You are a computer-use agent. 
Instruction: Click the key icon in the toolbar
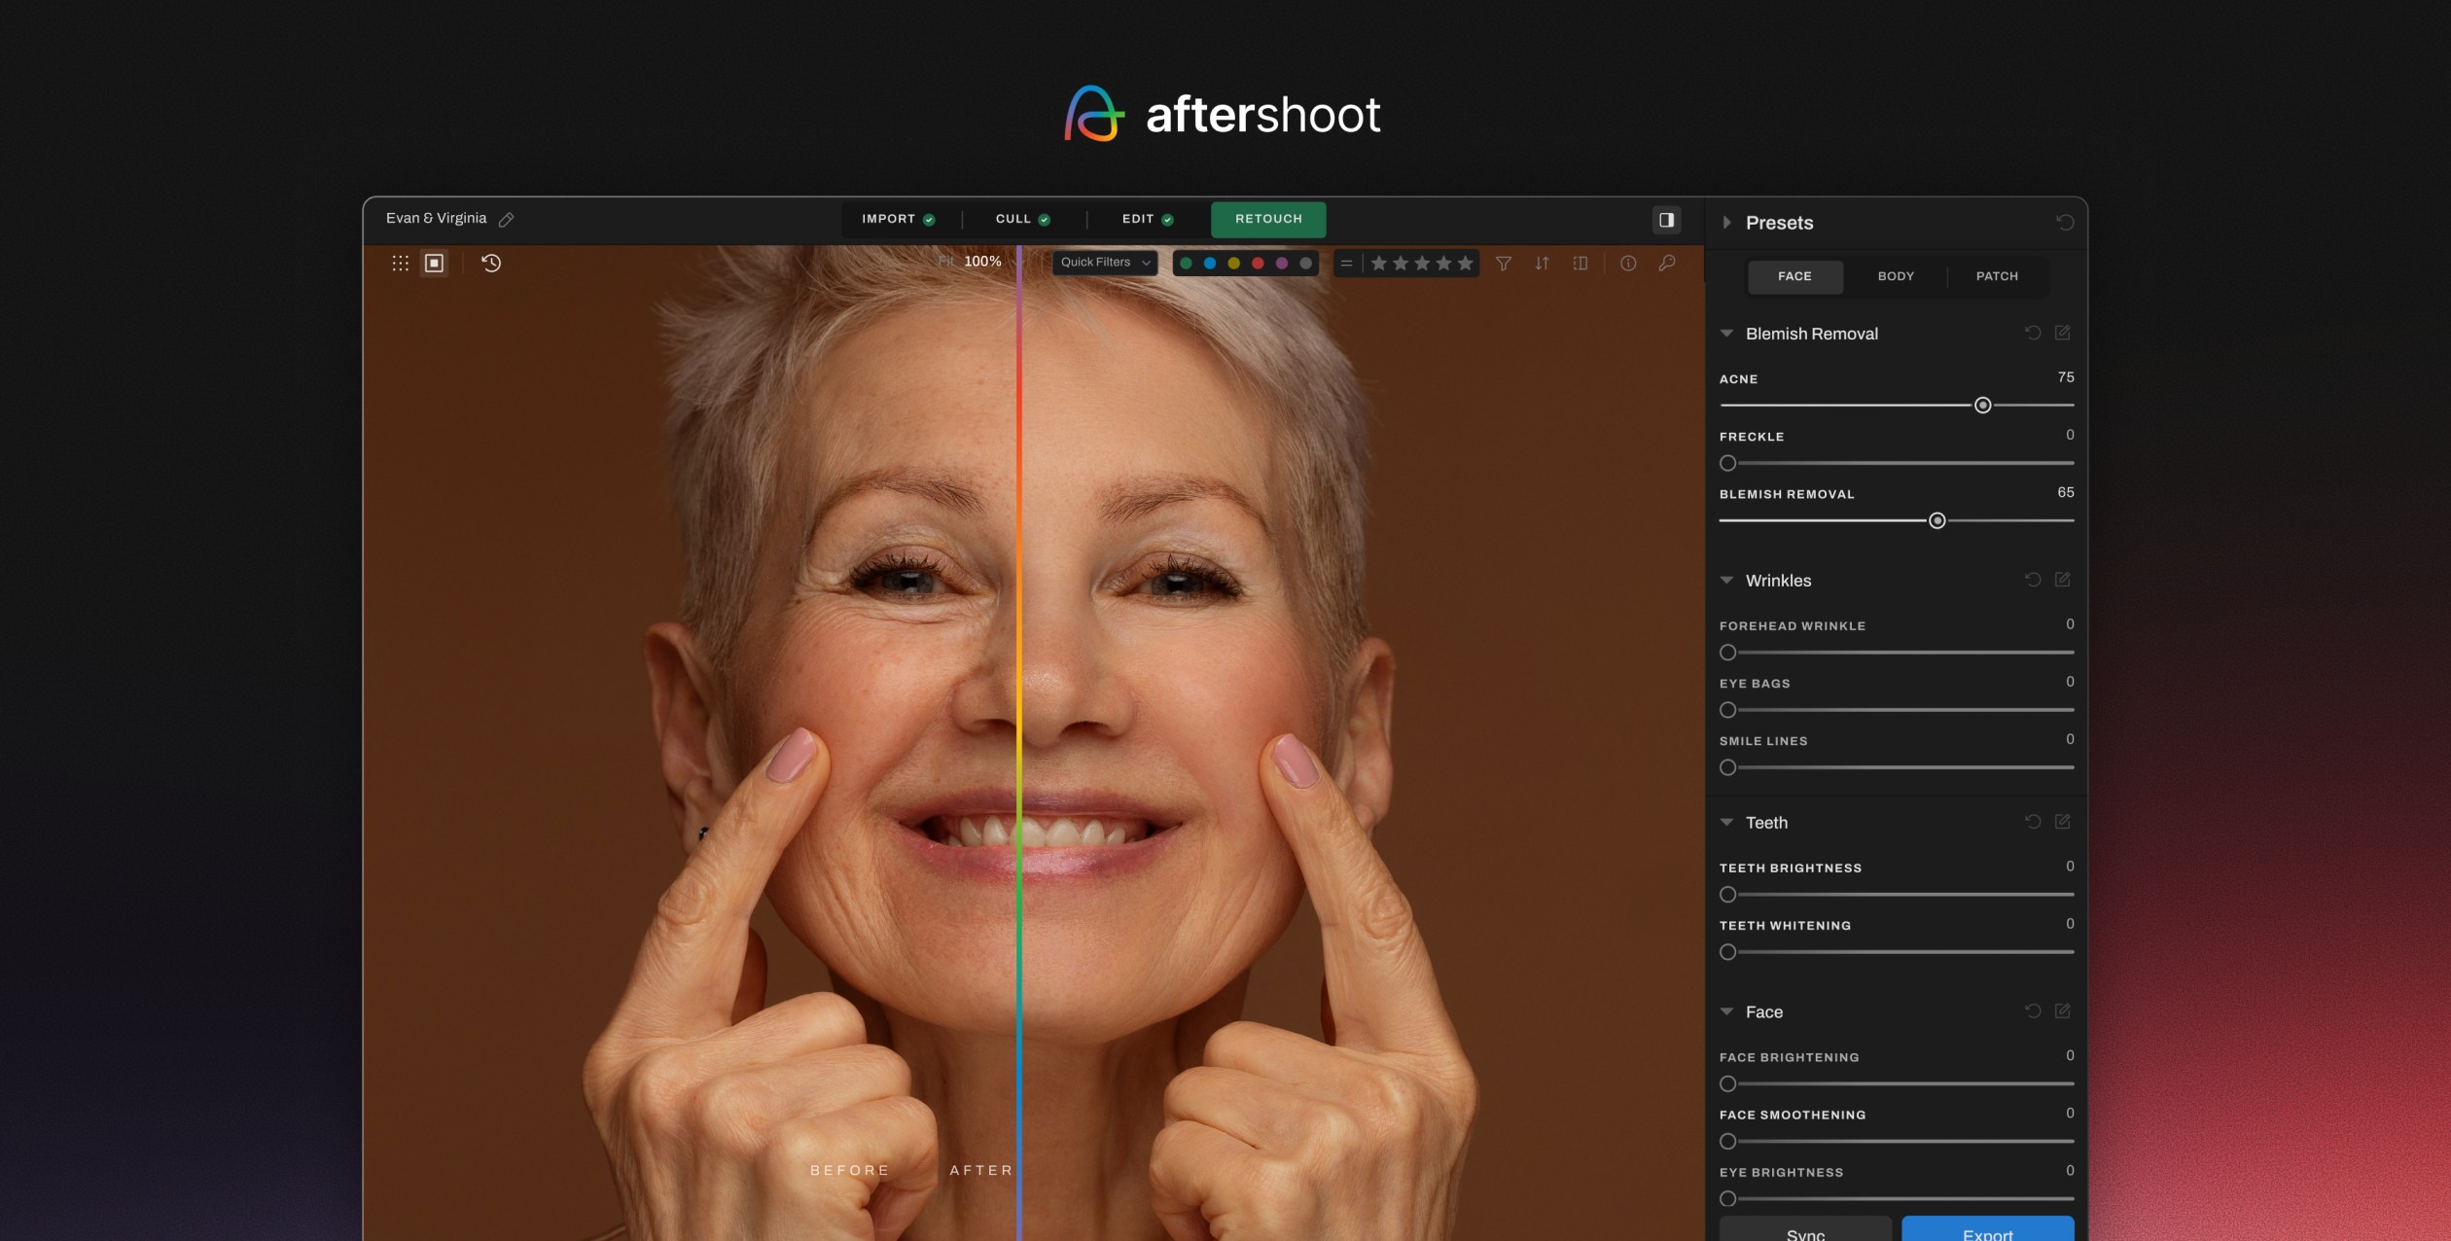1667,263
